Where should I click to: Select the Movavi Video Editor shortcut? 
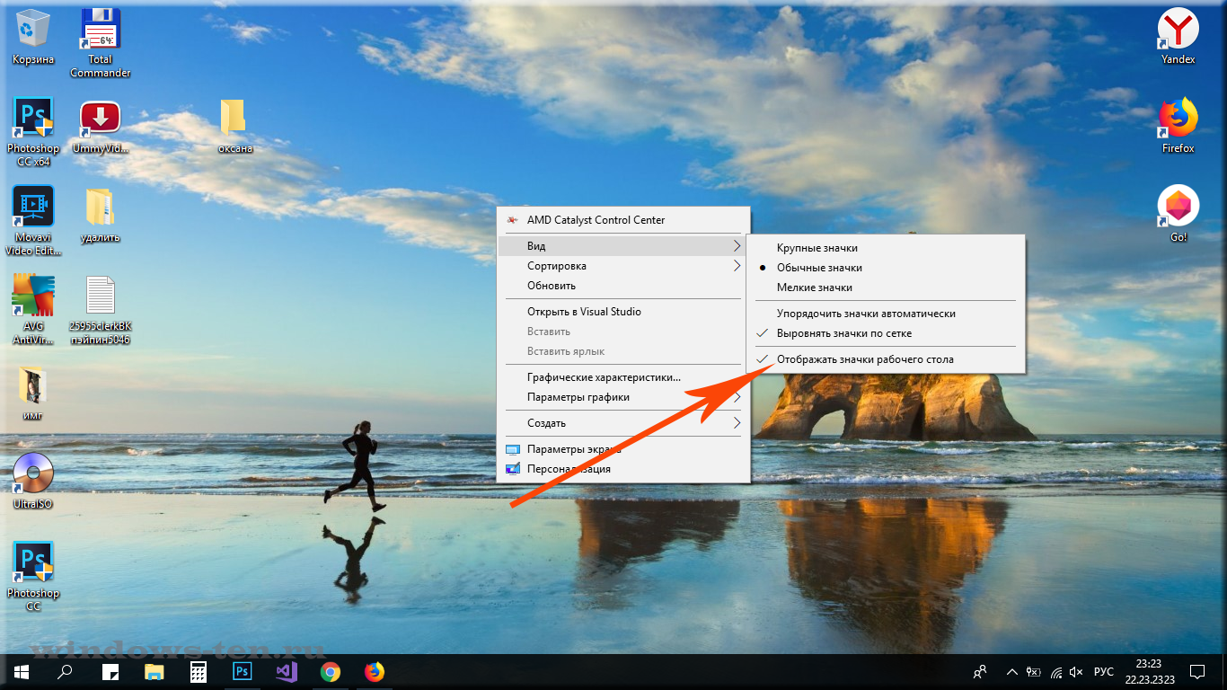[x=33, y=220]
